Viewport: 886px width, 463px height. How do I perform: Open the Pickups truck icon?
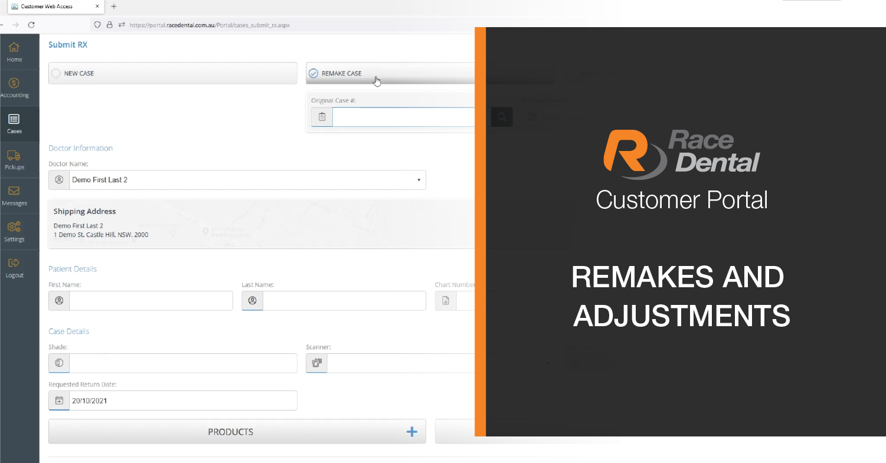coord(14,156)
